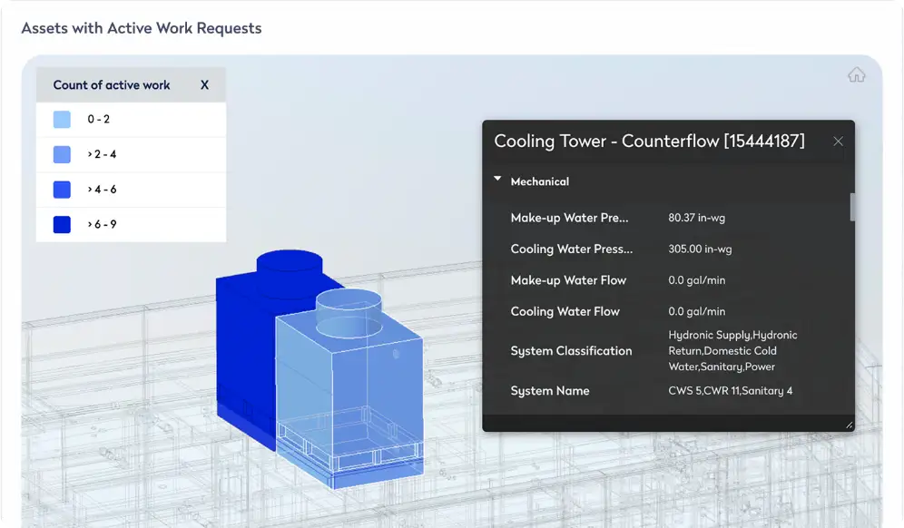This screenshot has height=528, width=904.
Task: Click the home view reset icon
Action: pyautogui.click(x=856, y=75)
